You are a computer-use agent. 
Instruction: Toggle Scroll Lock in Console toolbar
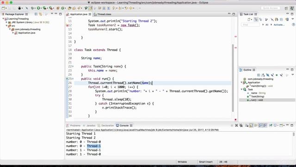click(251, 125)
